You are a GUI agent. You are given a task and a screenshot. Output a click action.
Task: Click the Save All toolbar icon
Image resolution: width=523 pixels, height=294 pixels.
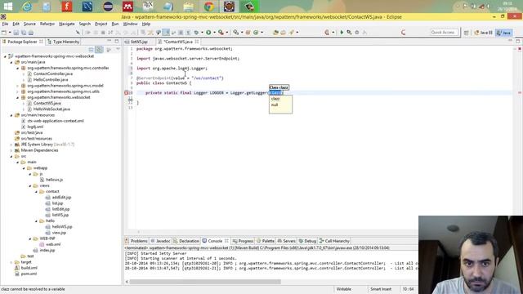click(24, 33)
